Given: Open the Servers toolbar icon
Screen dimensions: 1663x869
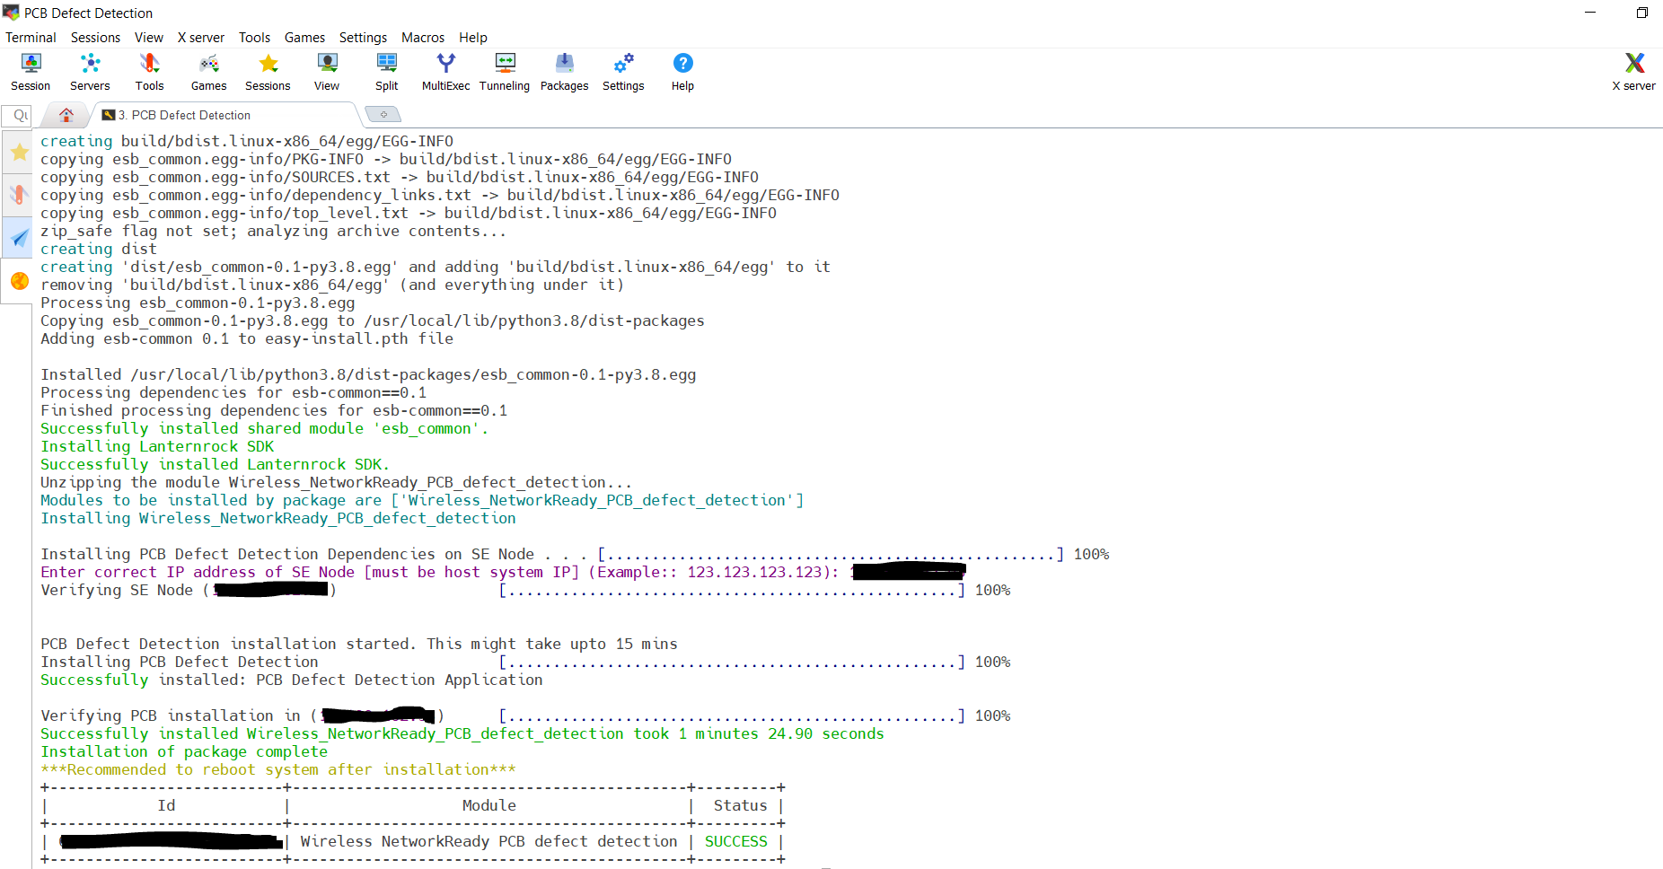Looking at the screenshot, I should [90, 72].
